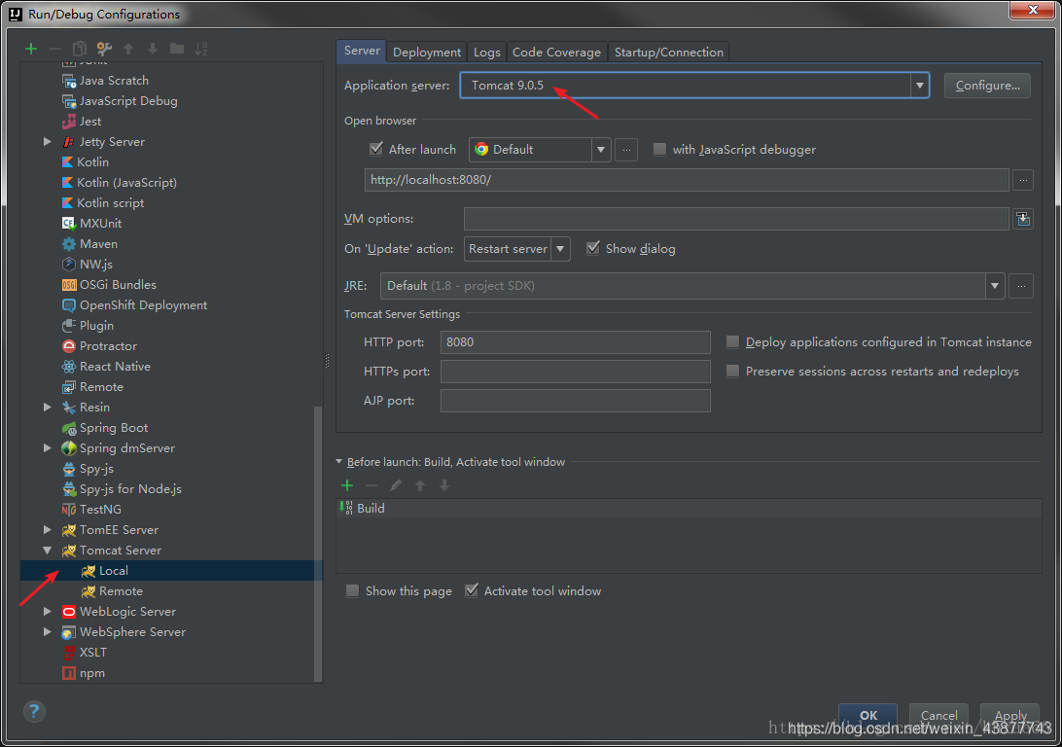
Task: Expand the WebLogic Server node
Action: point(47,611)
